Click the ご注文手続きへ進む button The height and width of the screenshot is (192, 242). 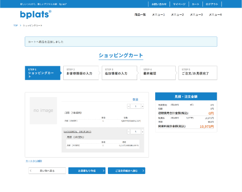click(x=126, y=171)
